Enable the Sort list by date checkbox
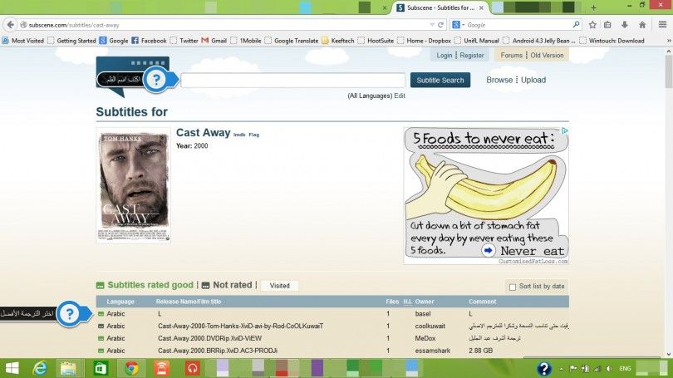 [513, 287]
